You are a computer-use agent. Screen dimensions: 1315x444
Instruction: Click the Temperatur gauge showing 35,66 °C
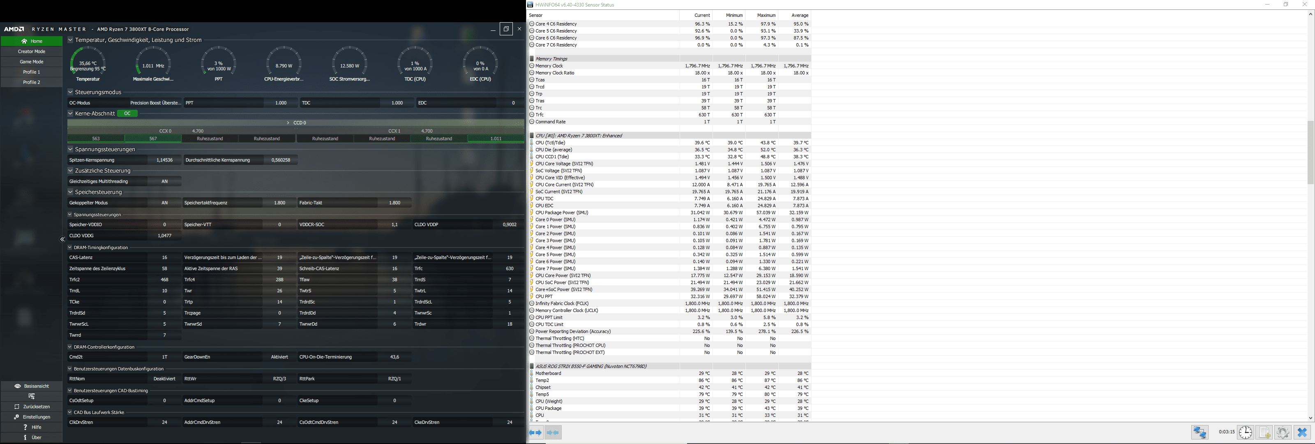(88, 64)
